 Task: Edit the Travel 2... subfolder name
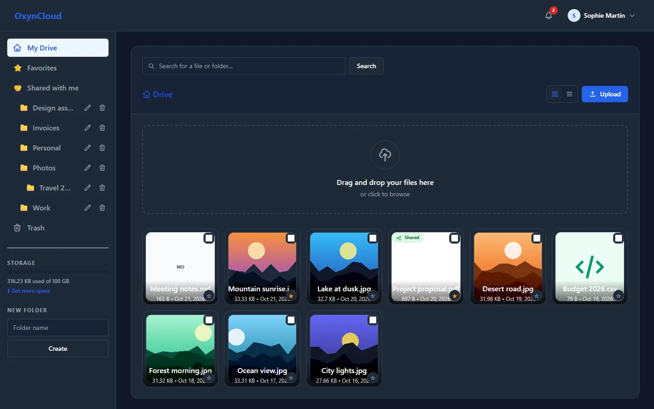click(x=88, y=188)
